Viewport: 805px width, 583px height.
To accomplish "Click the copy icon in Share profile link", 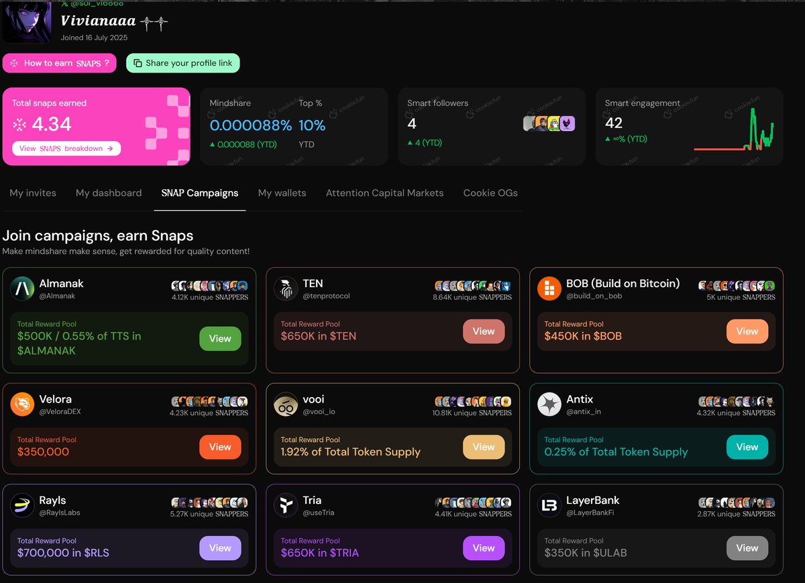I will (138, 63).
